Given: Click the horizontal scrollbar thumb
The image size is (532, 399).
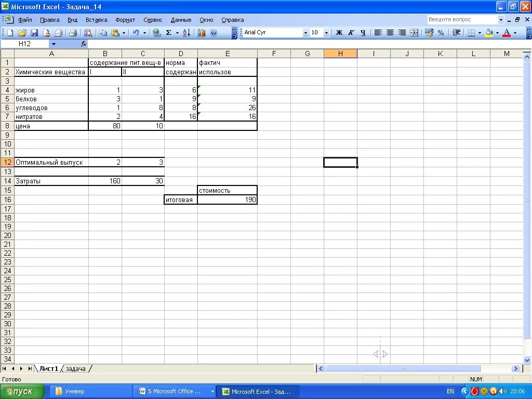Looking at the screenshot, I should pyautogui.click(x=403, y=368).
